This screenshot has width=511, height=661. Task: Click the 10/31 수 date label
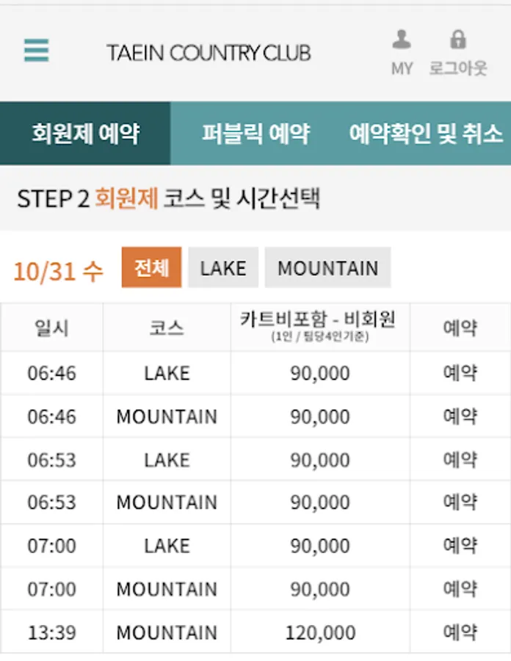point(58,271)
